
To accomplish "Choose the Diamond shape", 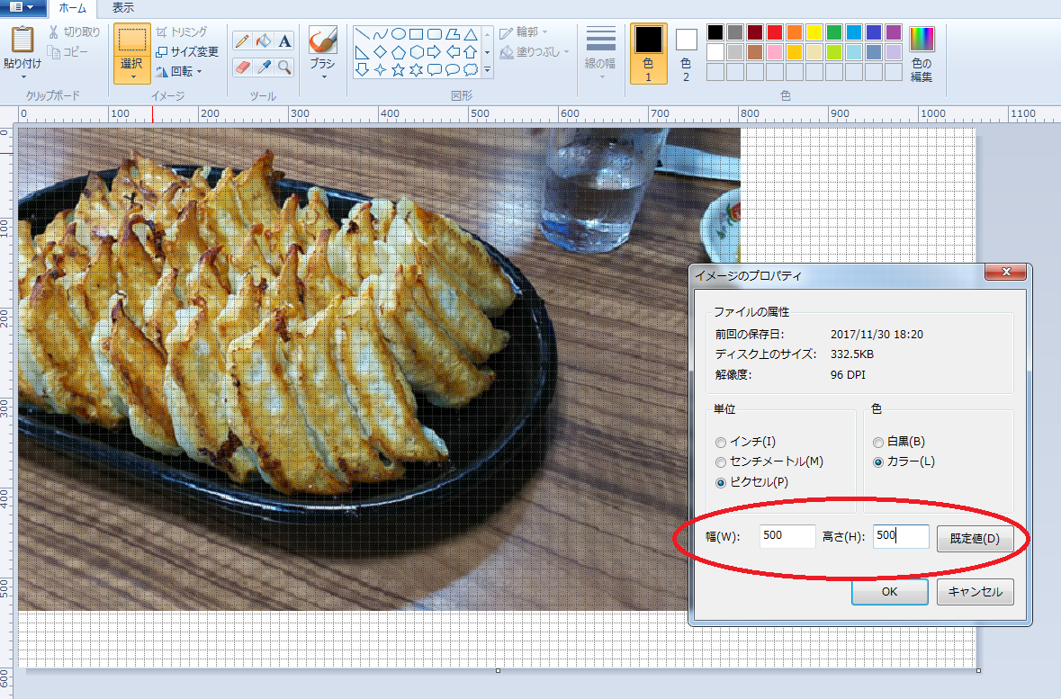I will pos(381,52).
